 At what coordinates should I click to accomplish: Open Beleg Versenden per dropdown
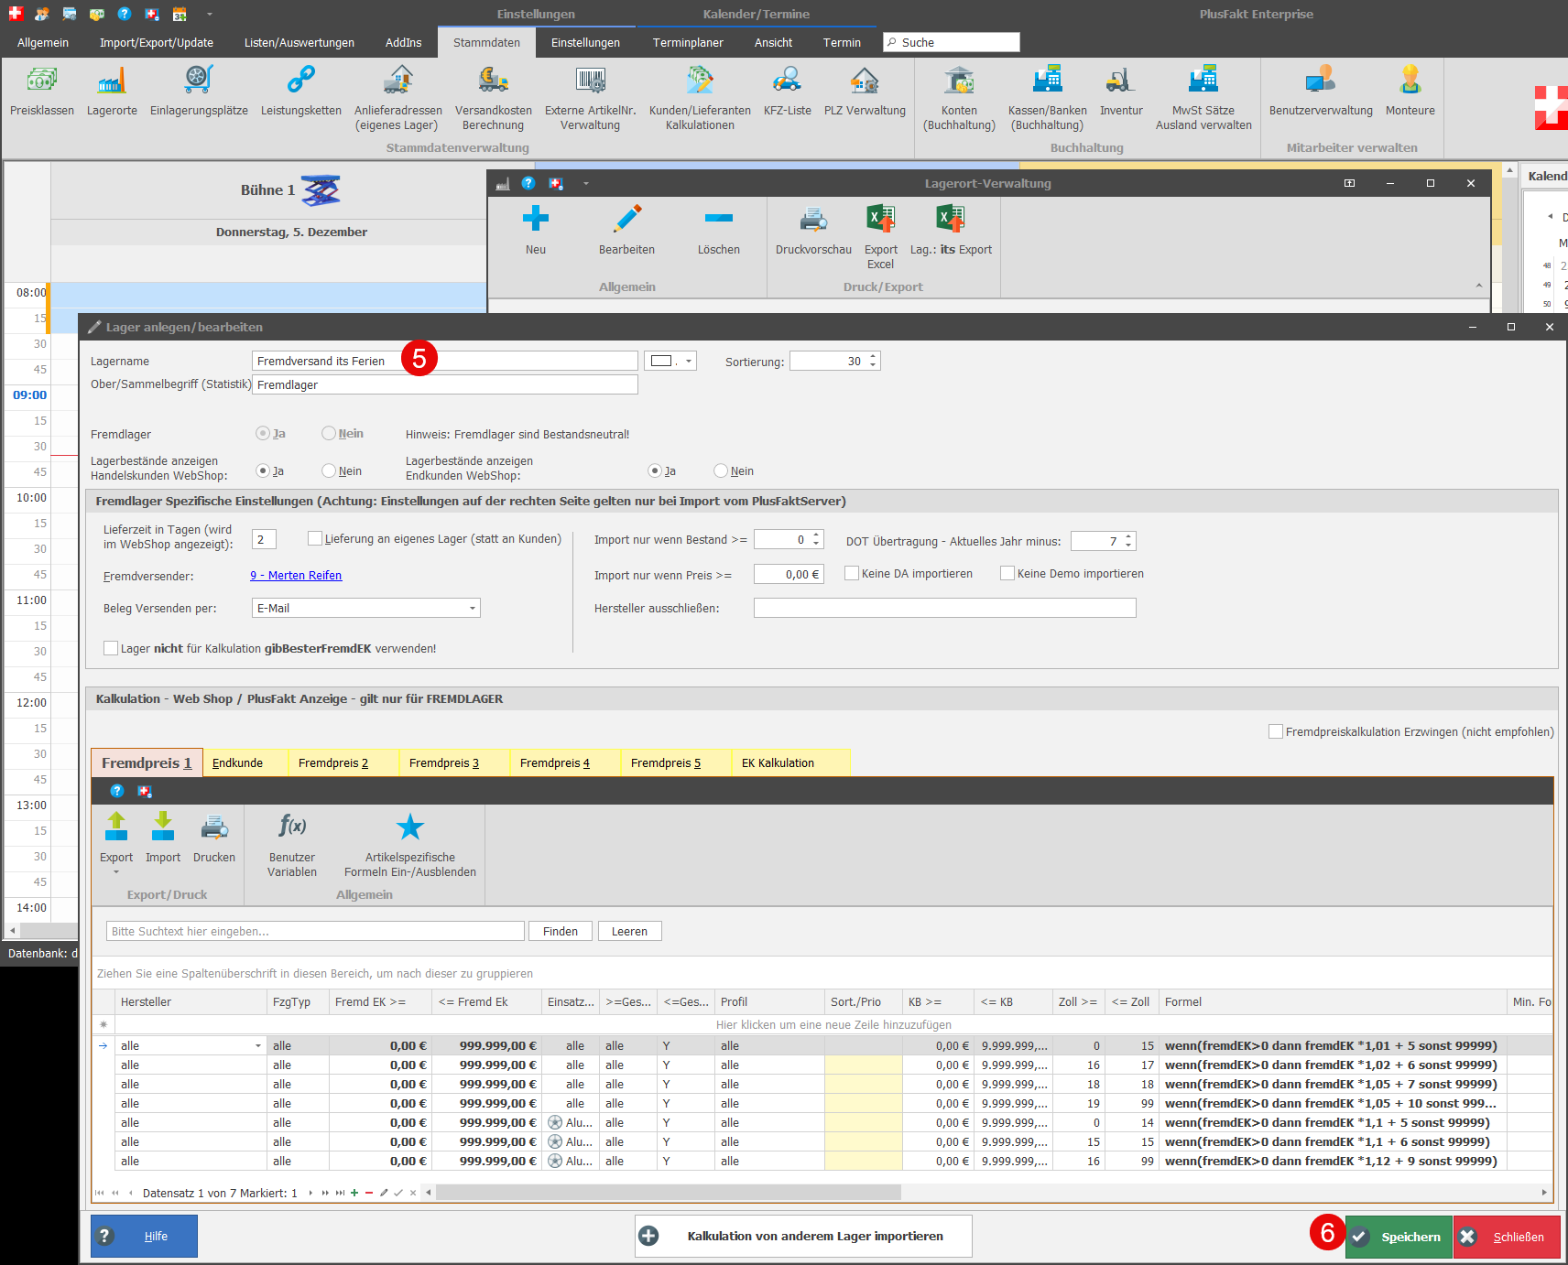473,608
